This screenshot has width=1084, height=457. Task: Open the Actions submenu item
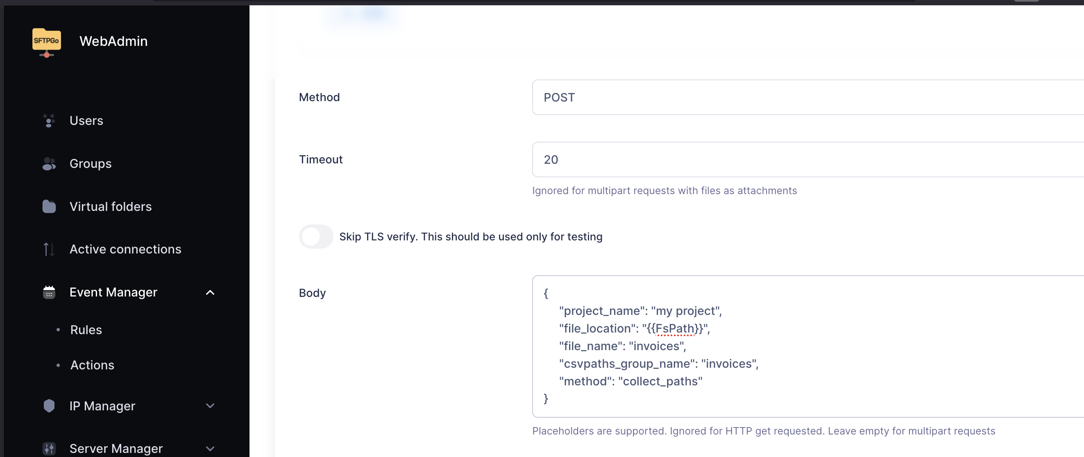pyautogui.click(x=92, y=365)
